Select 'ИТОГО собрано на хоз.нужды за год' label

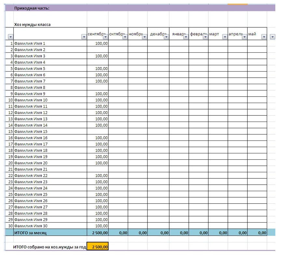click(49, 247)
